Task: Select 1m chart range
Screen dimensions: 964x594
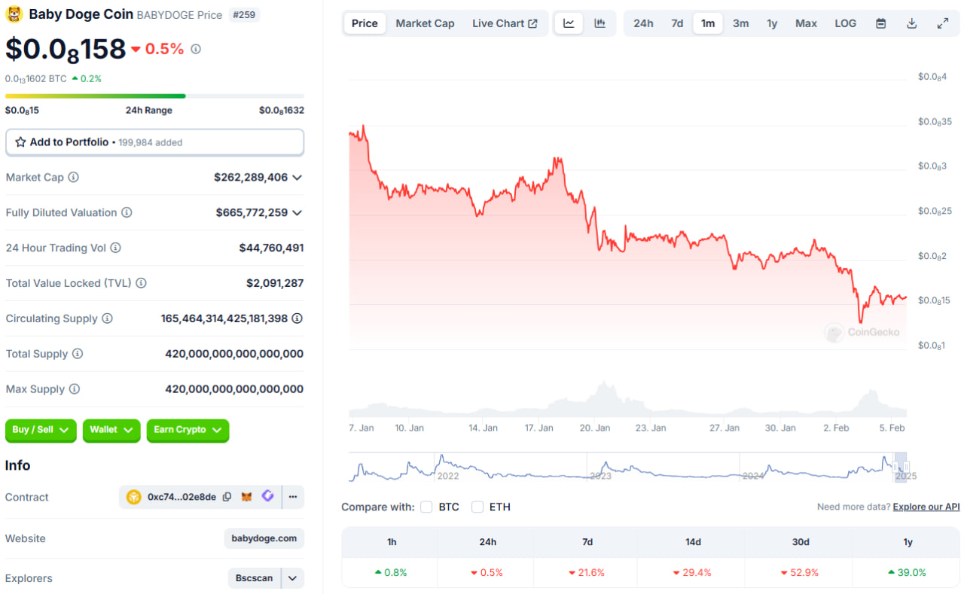Action: 708,23
